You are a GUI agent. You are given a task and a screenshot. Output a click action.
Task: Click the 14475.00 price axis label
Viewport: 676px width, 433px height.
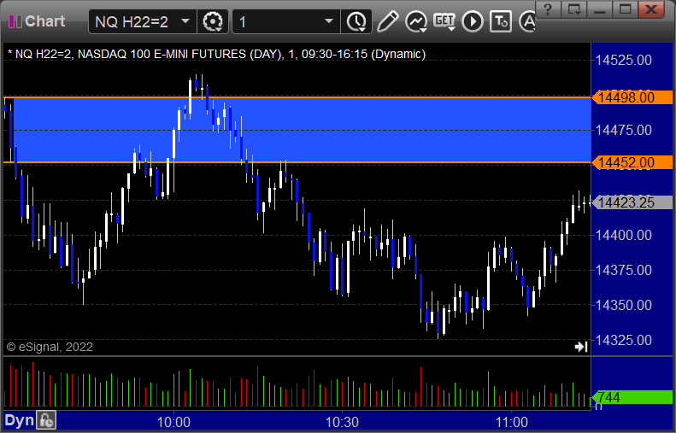[x=623, y=130]
